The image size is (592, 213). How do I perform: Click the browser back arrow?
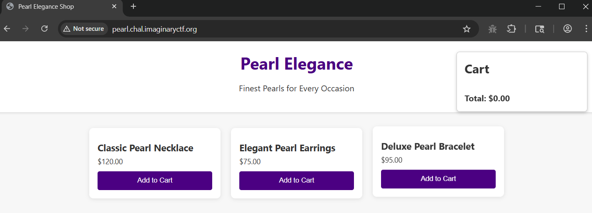point(7,29)
